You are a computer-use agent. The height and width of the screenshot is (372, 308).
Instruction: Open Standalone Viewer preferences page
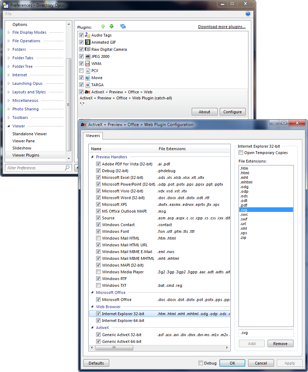[x=30, y=134]
